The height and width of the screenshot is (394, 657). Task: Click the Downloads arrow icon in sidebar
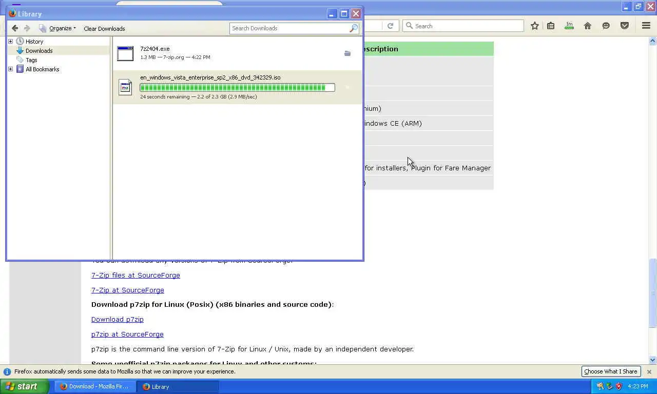20,50
